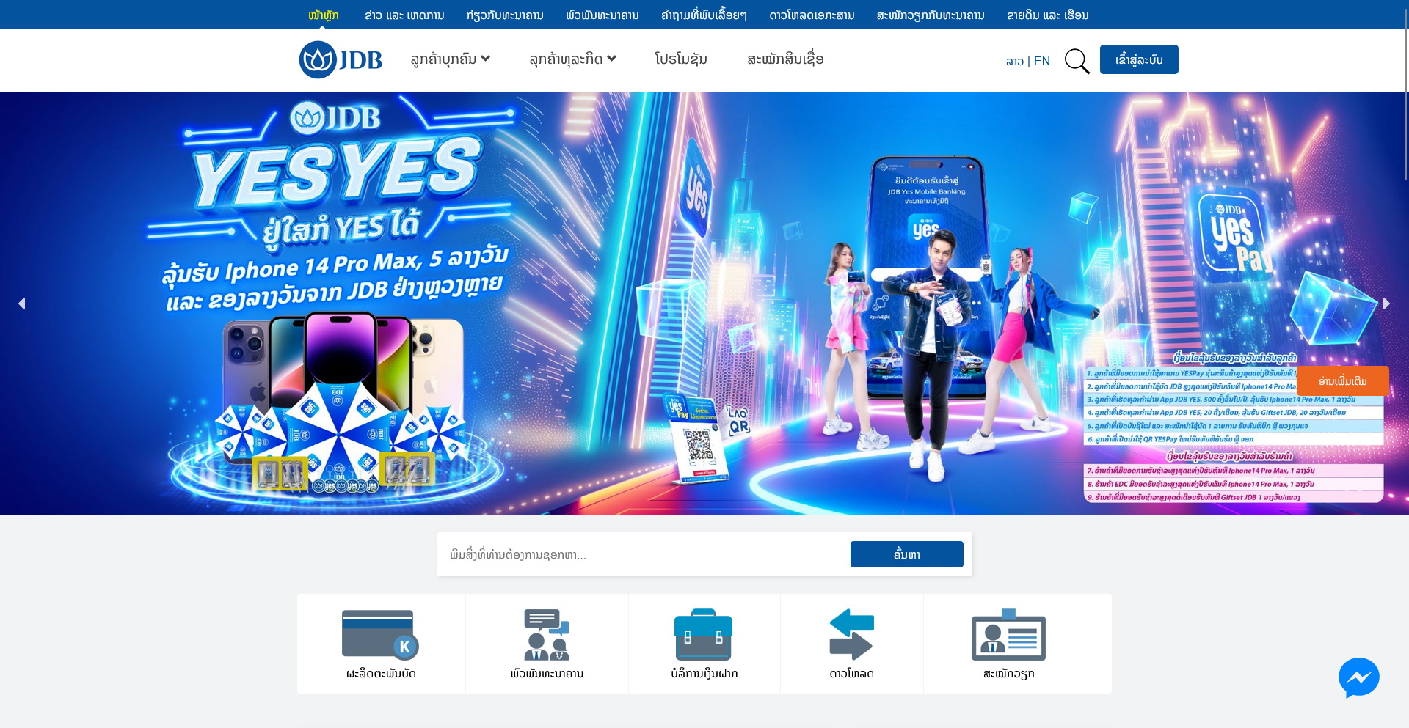
Task: Expand the ລູກຄ້າທຸລະກິດ dropdown menu
Action: point(572,59)
